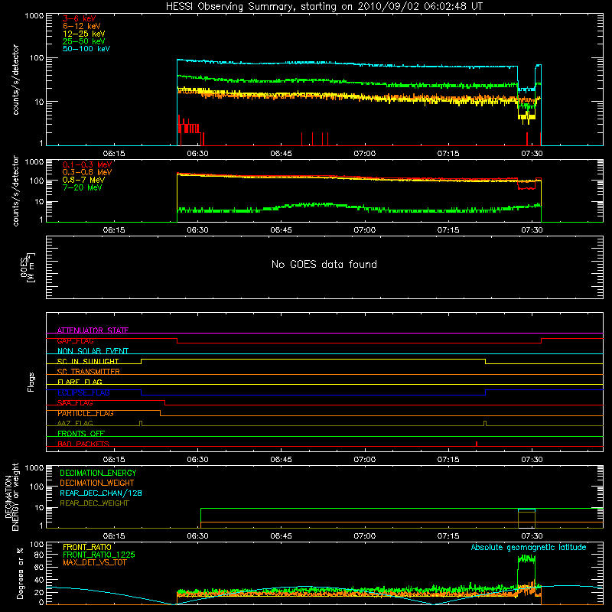Click the 'Absolute geomagnetic latitude' label
The height and width of the screenshot is (612, 612).
pyautogui.click(x=529, y=547)
